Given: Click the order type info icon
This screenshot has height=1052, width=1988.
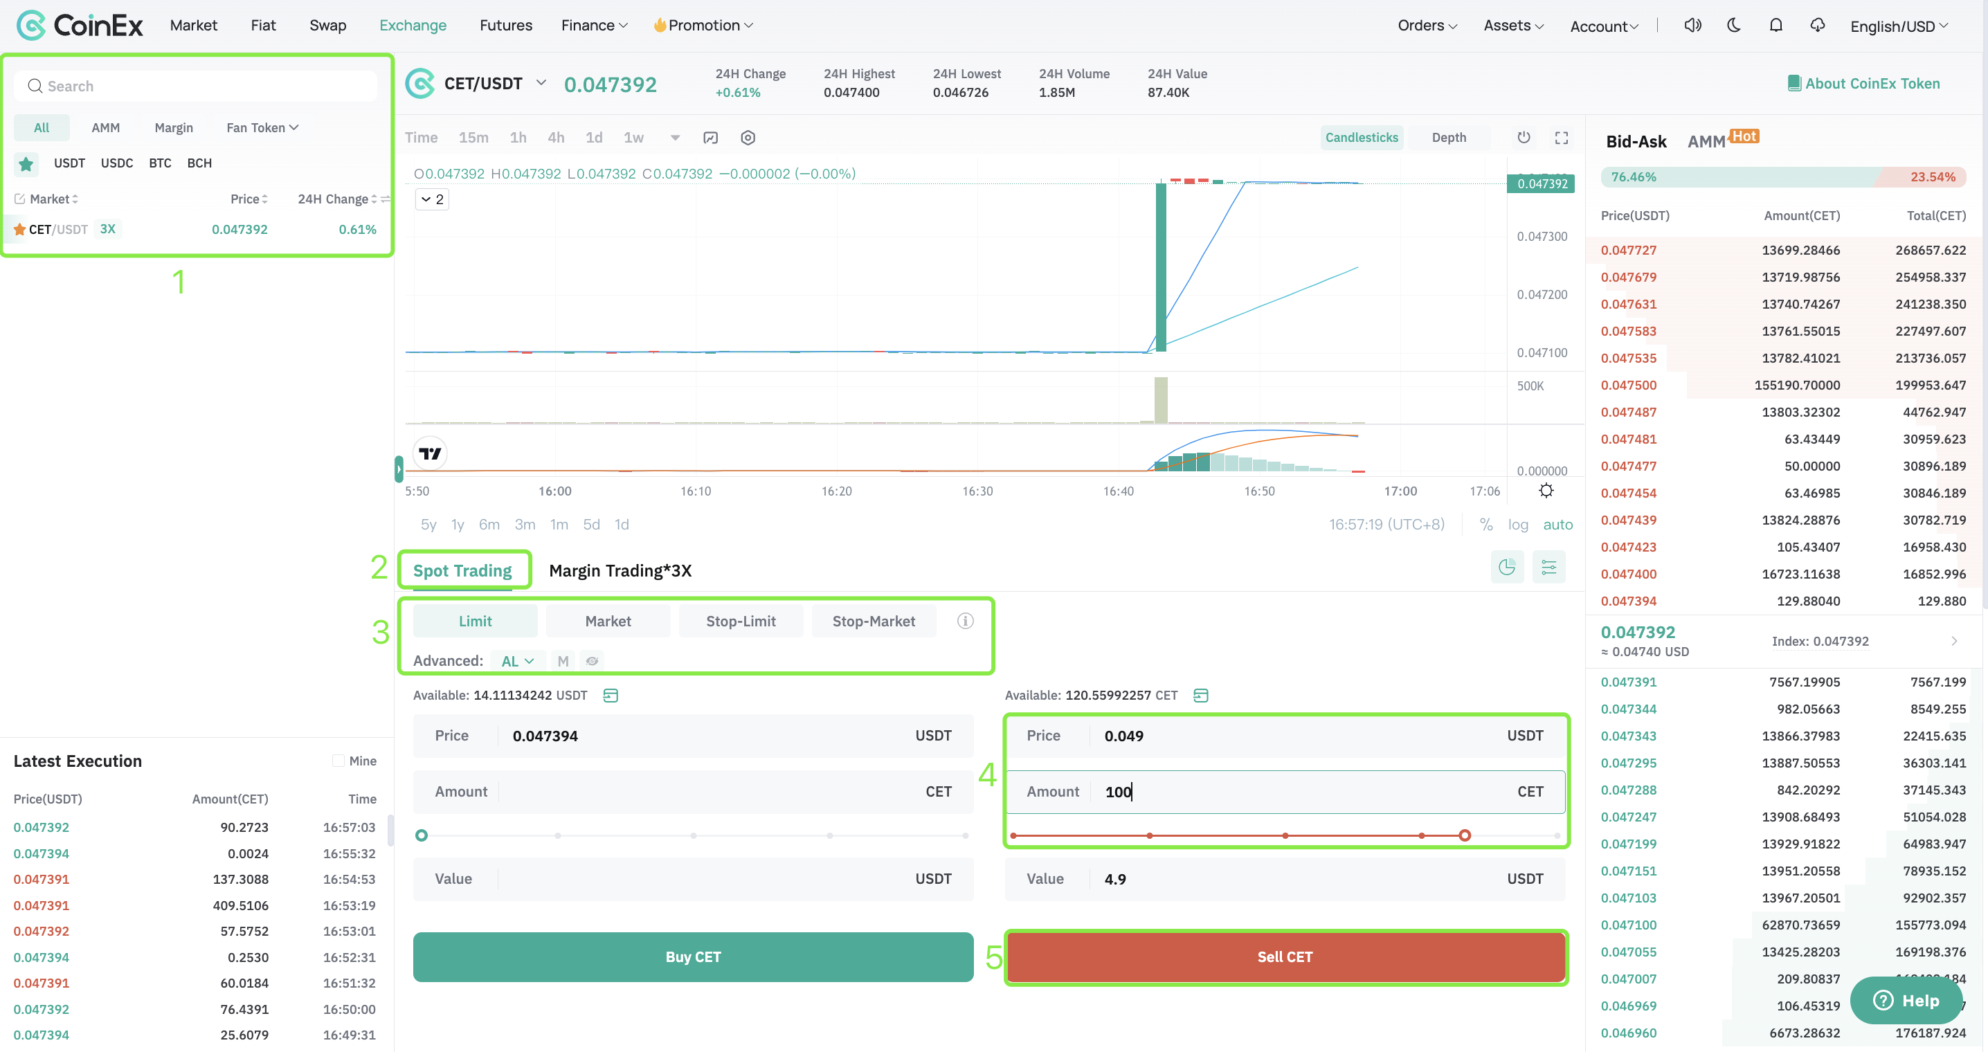Looking at the screenshot, I should (965, 621).
